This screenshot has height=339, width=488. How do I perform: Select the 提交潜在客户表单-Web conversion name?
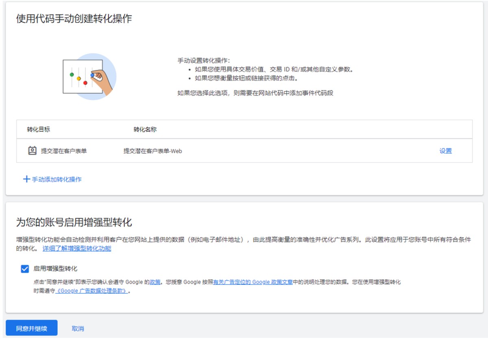pos(153,151)
